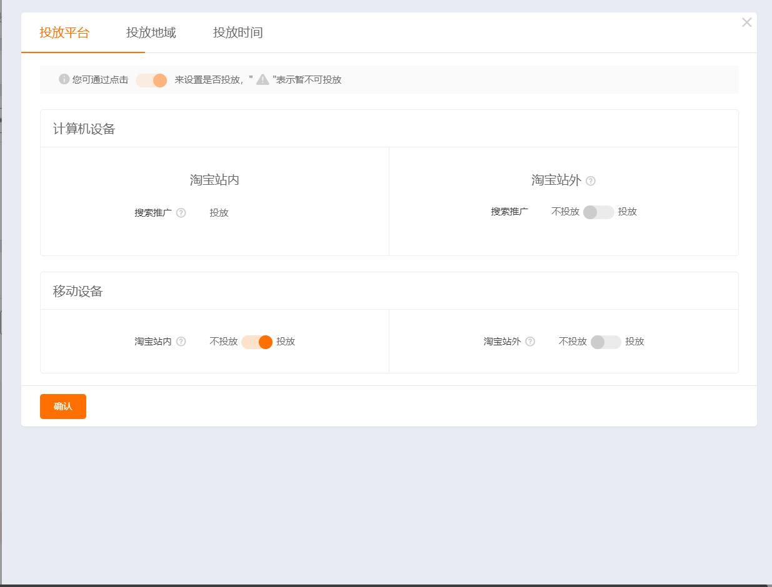This screenshot has height=587, width=772.
Task: Enable the 搜索推广 toggle under 淘宝站外
Action: point(598,212)
